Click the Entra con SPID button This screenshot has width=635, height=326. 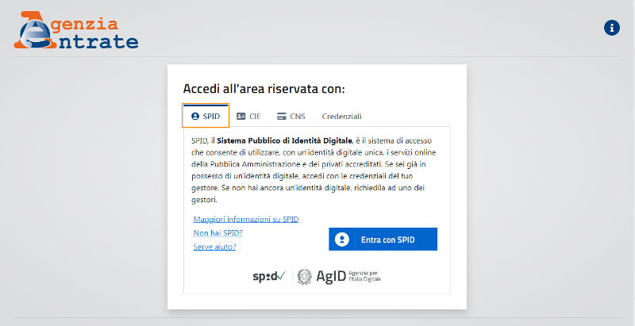(383, 239)
